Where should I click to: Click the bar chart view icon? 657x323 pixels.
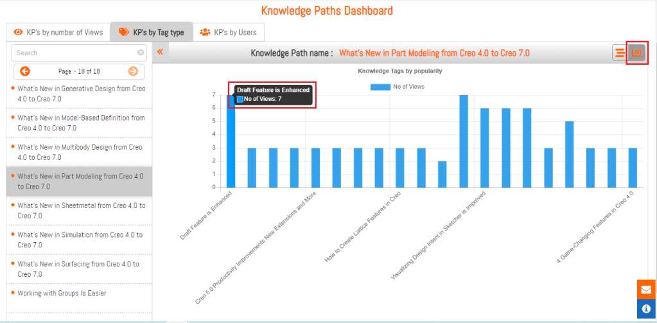[x=636, y=53]
